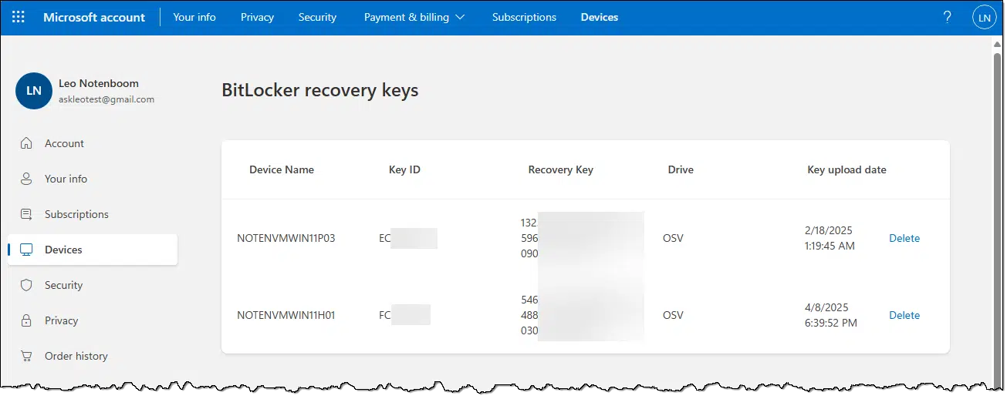The height and width of the screenshot is (399, 1007).
Task: Click the Order history cart icon
Action: (27, 356)
